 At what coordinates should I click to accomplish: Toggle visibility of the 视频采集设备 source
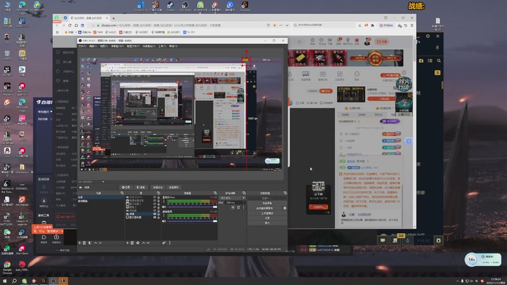click(155, 200)
